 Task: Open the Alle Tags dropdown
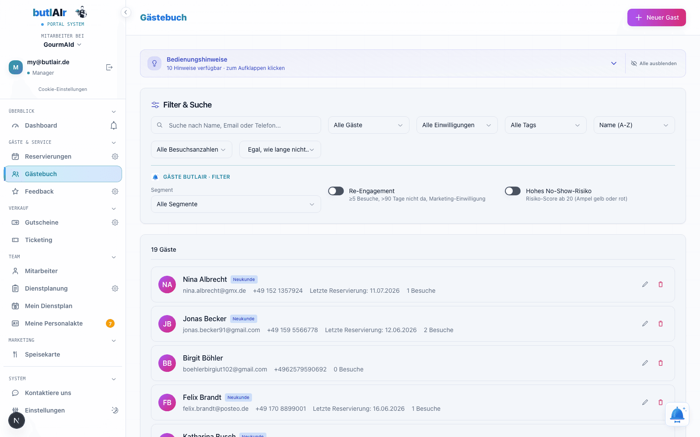coord(546,125)
